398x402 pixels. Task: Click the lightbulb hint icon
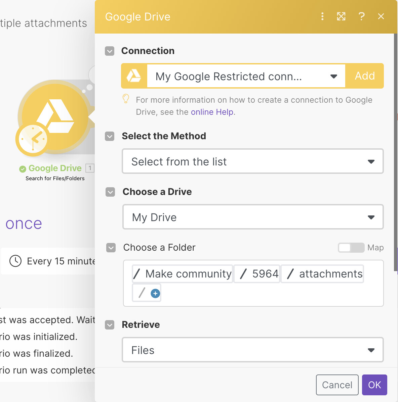126,99
